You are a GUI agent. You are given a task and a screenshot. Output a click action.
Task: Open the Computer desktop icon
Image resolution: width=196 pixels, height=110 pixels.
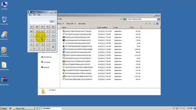click(4, 5)
